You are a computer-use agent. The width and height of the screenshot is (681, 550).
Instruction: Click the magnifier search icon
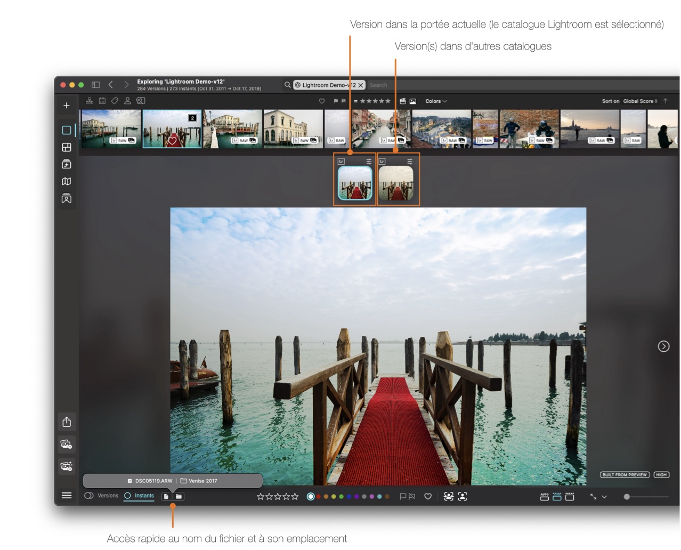click(288, 85)
